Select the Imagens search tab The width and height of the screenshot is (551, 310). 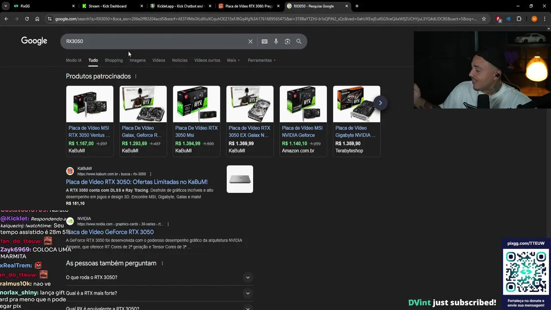137,60
